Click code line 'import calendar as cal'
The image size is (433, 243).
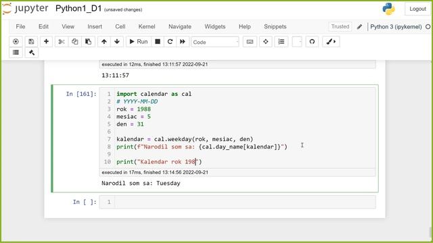(154, 94)
